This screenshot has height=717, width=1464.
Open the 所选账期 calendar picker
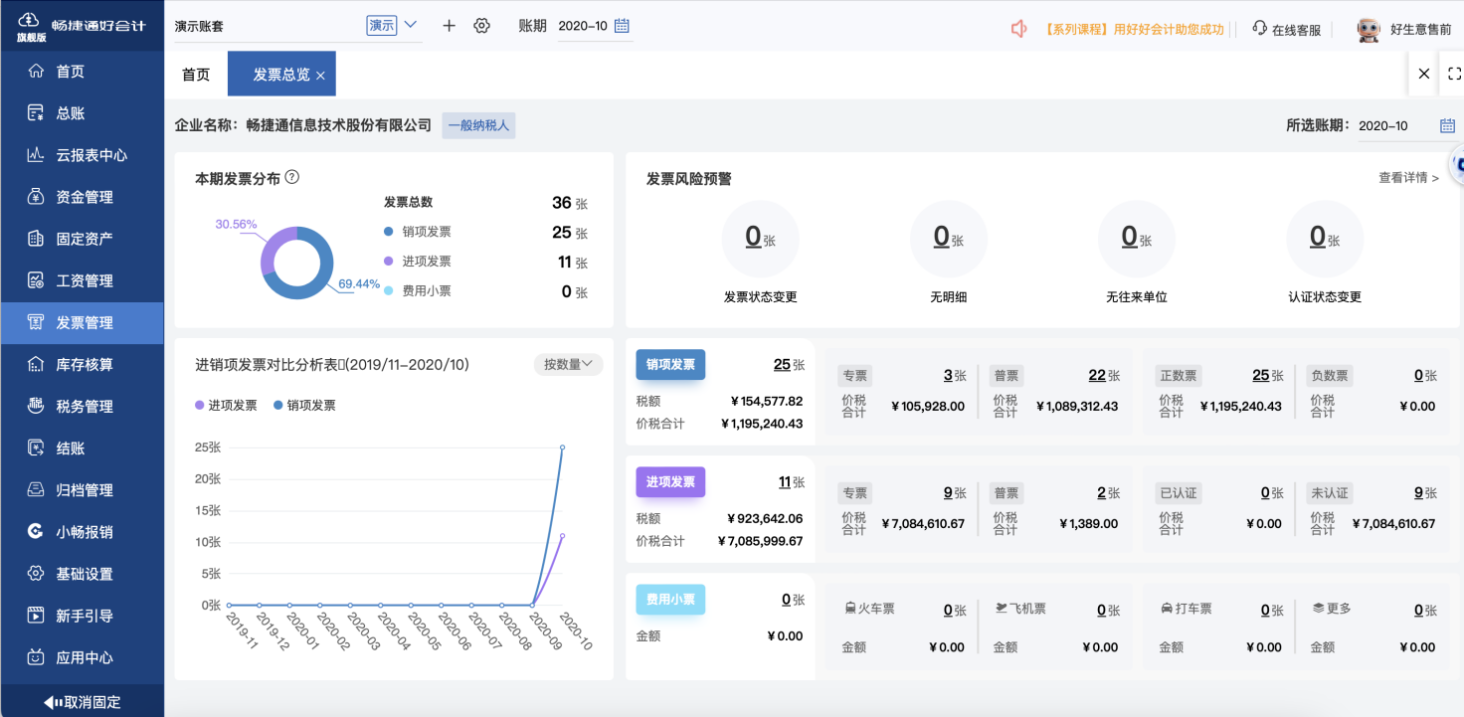(x=1448, y=125)
